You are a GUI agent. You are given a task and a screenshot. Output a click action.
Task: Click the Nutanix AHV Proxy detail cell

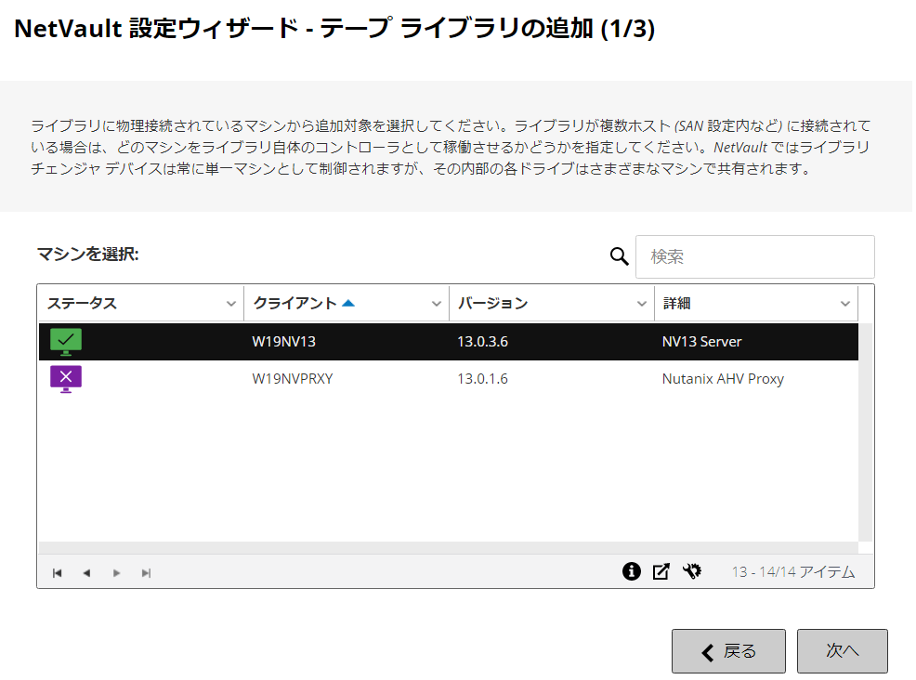click(723, 379)
